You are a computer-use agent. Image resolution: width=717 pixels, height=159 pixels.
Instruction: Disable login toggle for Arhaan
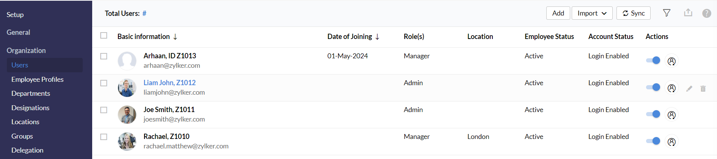point(653,61)
